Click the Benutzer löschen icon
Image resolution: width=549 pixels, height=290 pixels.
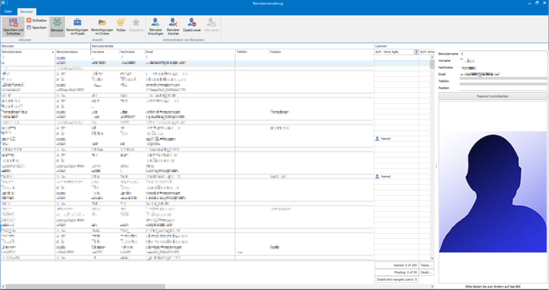tap(173, 23)
